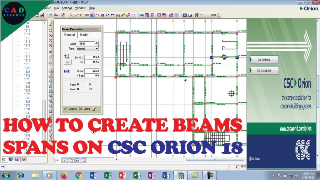
Task: Select beam 1B15 in the tree
Action: click(x=27, y=49)
